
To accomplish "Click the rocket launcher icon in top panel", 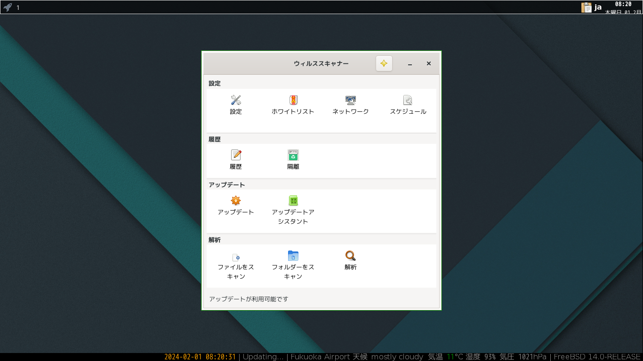I will 8,7.
